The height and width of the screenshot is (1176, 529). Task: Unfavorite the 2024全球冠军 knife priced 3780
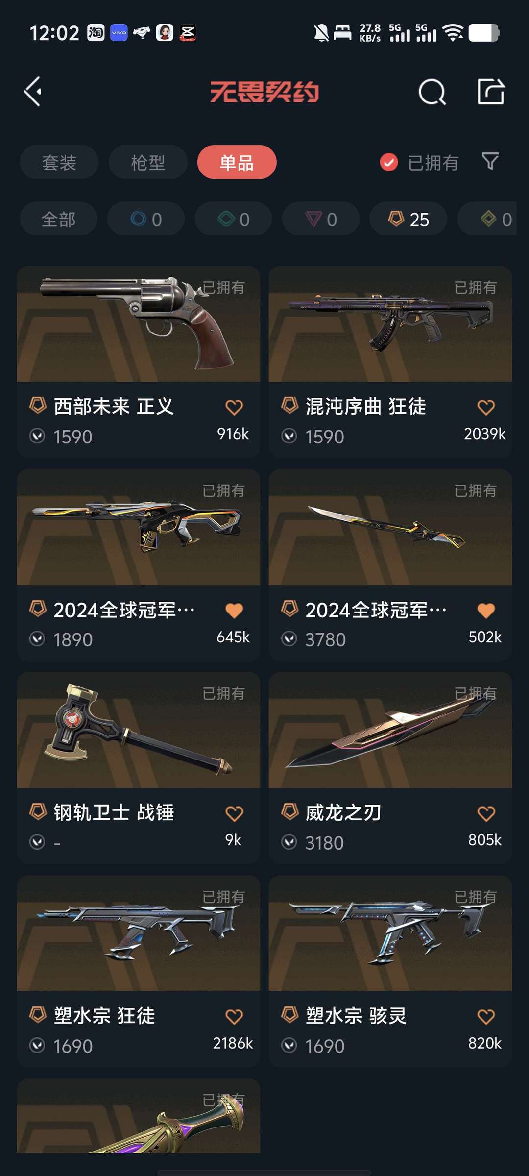click(486, 611)
